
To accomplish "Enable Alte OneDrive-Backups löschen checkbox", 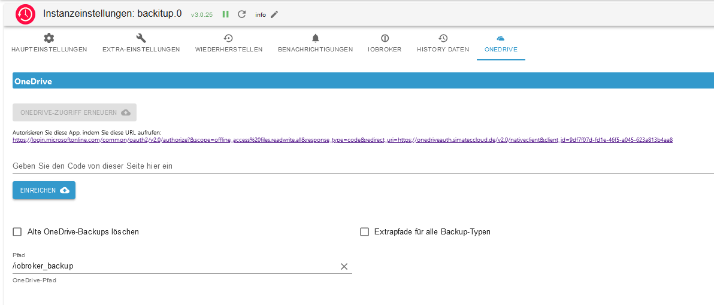I will 17,232.
